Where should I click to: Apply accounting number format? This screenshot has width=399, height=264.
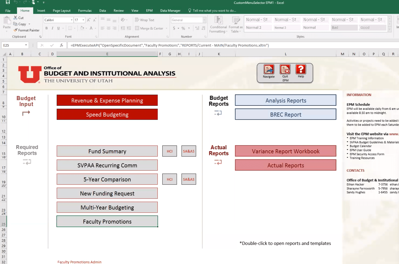click(174, 28)
